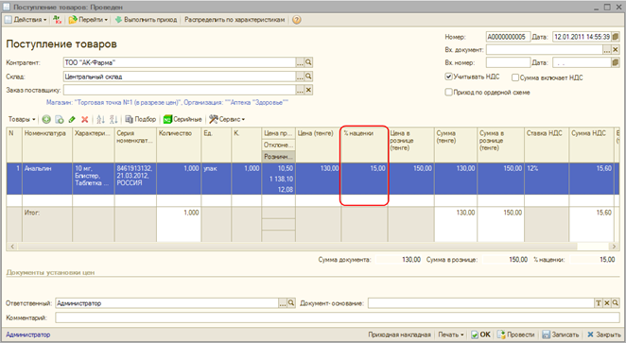Open the Действия dropdown menu
Image resolution: width=626 pixels, height=343 pixels.
(26, 20)
